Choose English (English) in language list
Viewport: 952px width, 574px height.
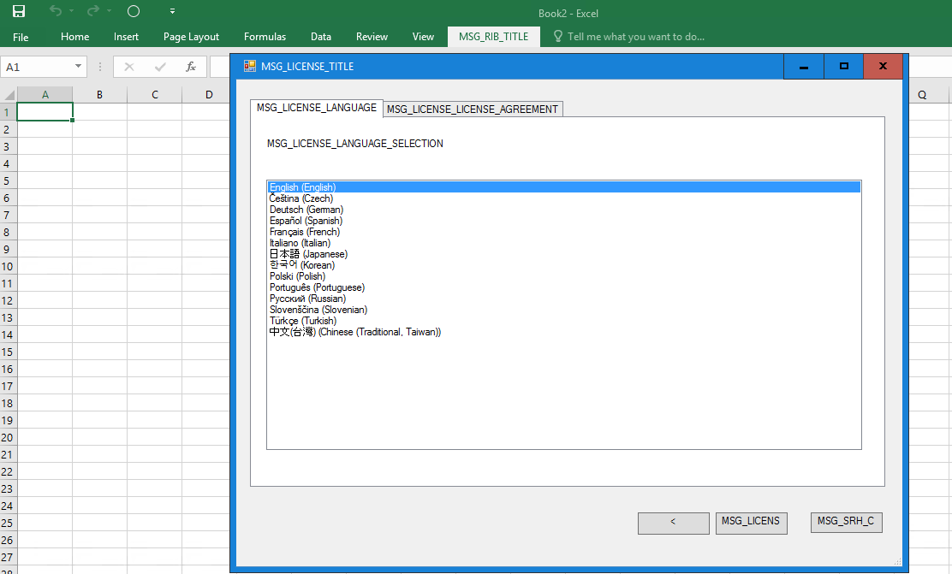(x=564, y=187)
